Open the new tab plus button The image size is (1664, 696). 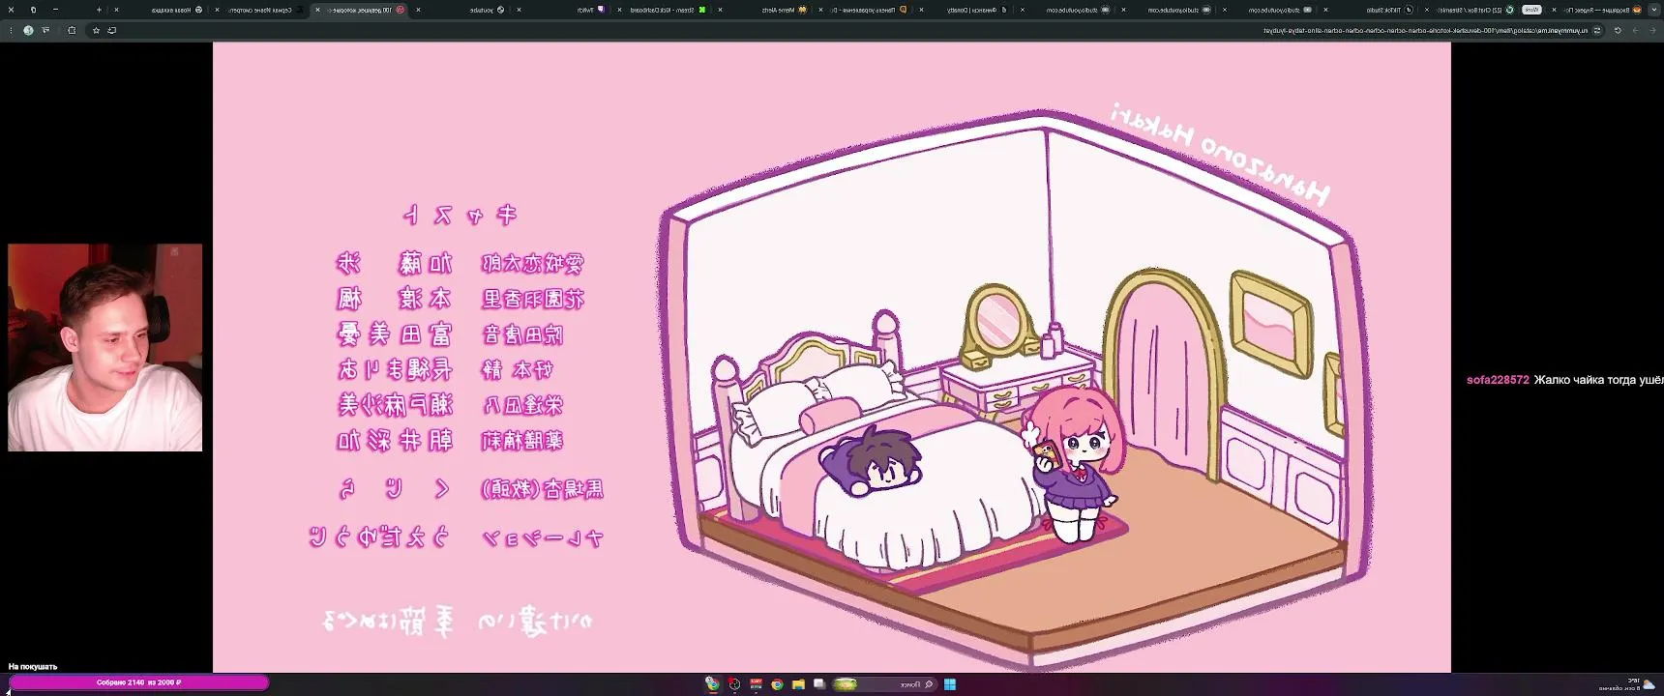pyautogui.click(x=99, y=10)
